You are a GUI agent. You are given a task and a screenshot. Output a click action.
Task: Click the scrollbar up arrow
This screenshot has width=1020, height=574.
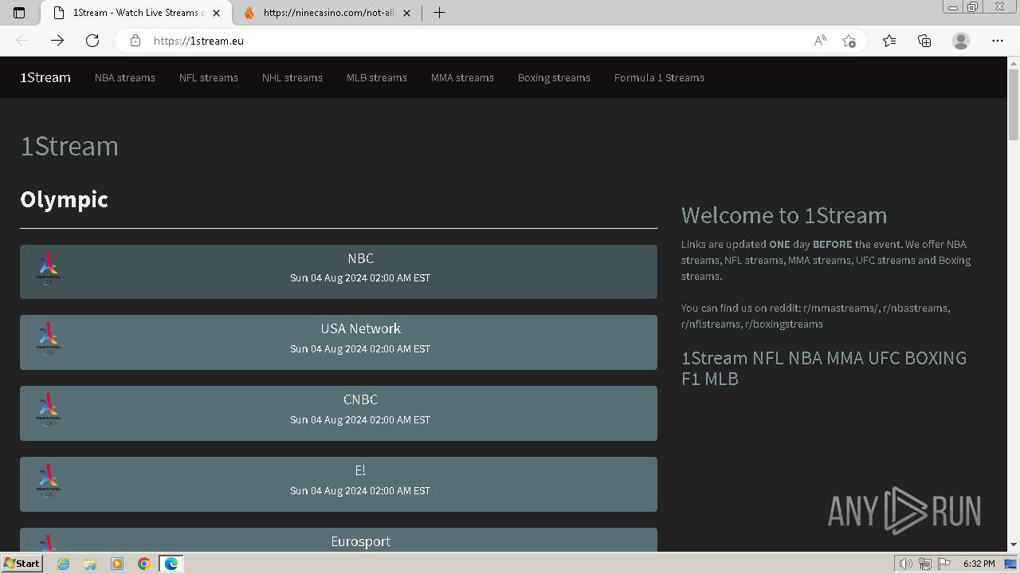tap(1014, 63)
